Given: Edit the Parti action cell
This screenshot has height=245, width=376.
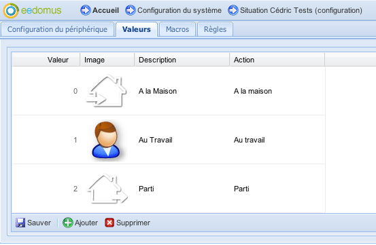Looking at the screenshot, I should tap(277, 189).
